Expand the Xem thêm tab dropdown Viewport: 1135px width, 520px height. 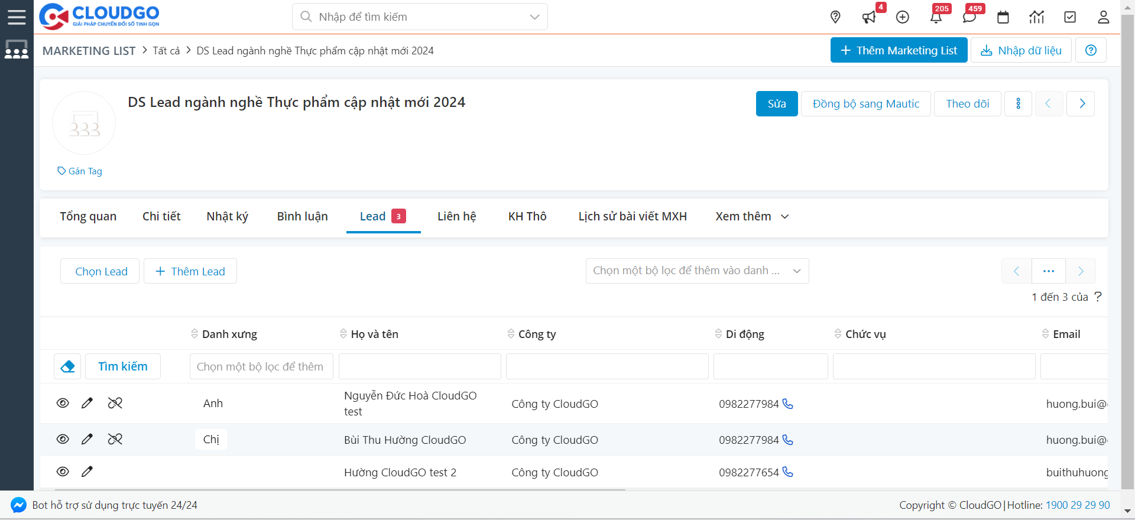pos(751,216)
